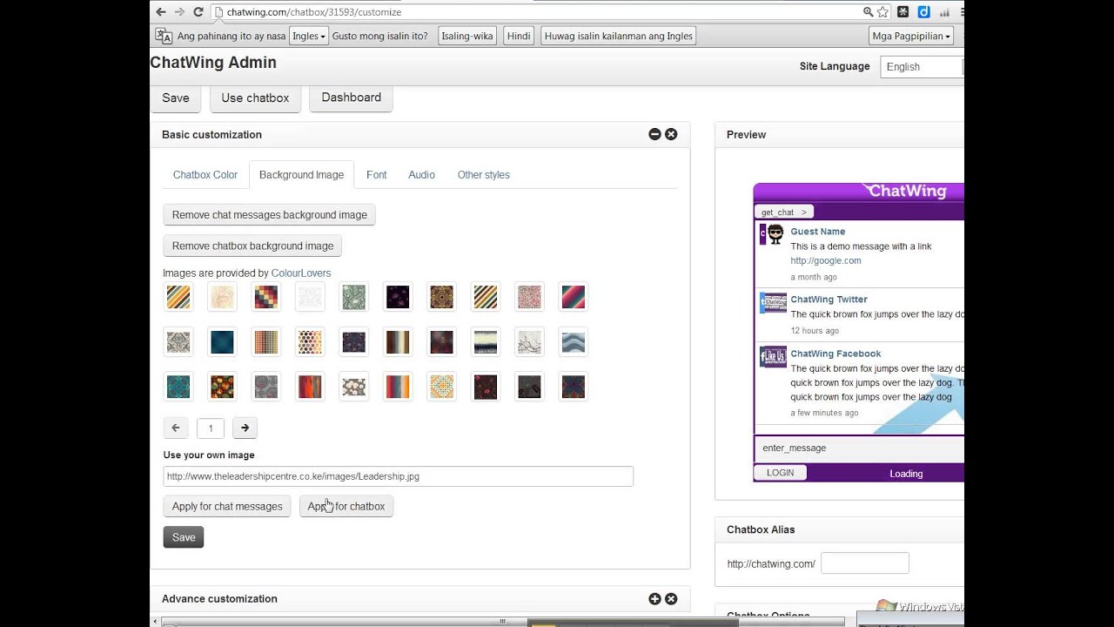Select the brown vertical stripes pattern thumbnail
Image resolution: width=1114 pixels, height=627 pixels.
pyautogui.click(x=398, y=341)
